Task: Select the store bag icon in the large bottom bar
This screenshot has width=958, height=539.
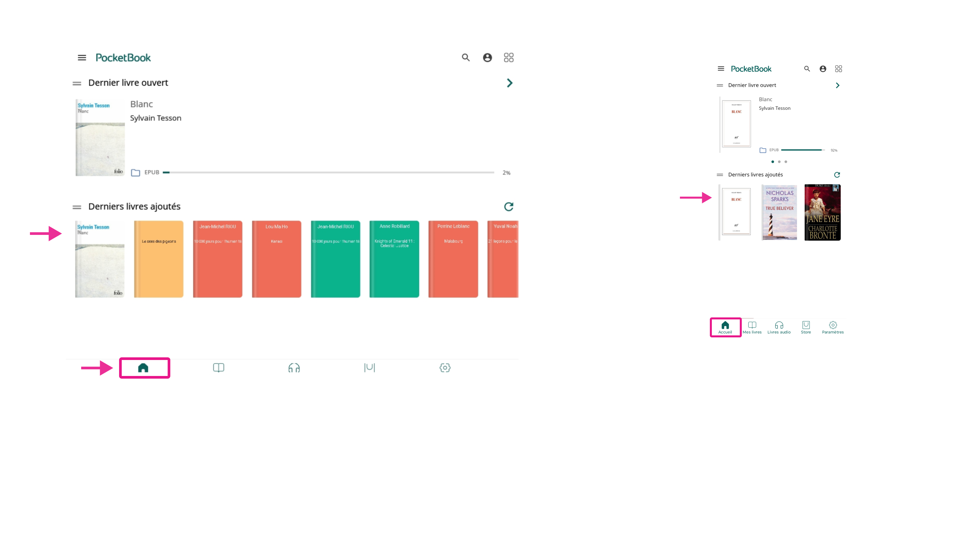Action: coord(369,368)
